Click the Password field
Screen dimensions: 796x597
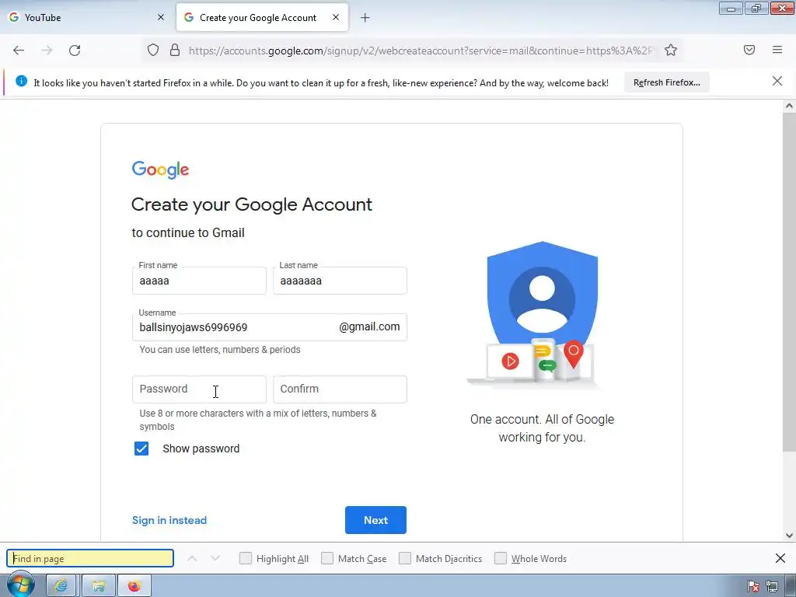199,389
